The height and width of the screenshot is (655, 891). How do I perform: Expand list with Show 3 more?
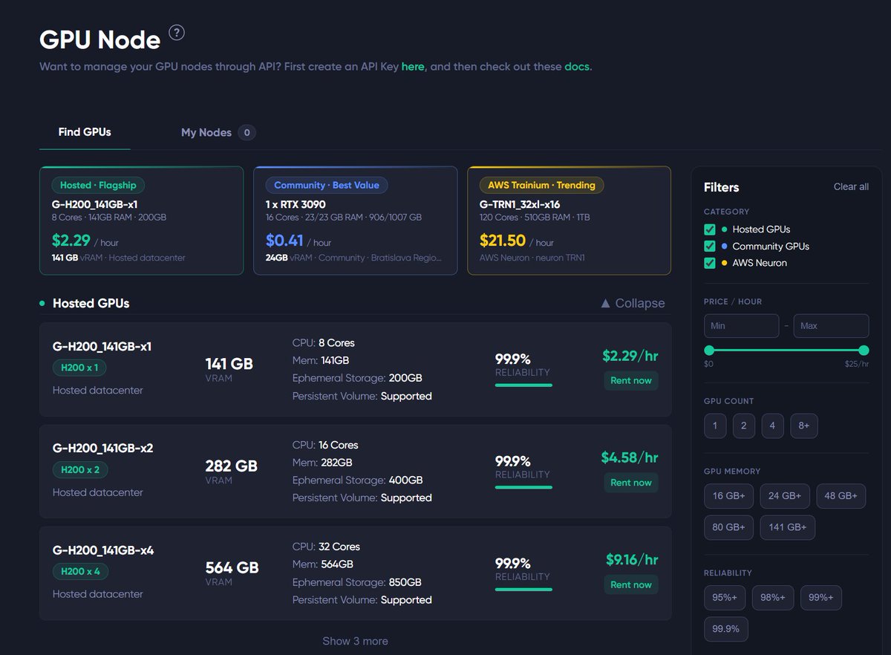click(x=355, y=641)
